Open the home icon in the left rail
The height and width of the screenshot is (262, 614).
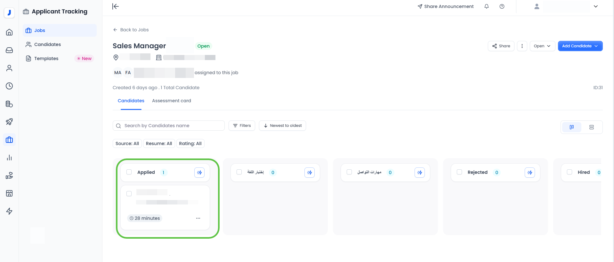pos(9,32)
